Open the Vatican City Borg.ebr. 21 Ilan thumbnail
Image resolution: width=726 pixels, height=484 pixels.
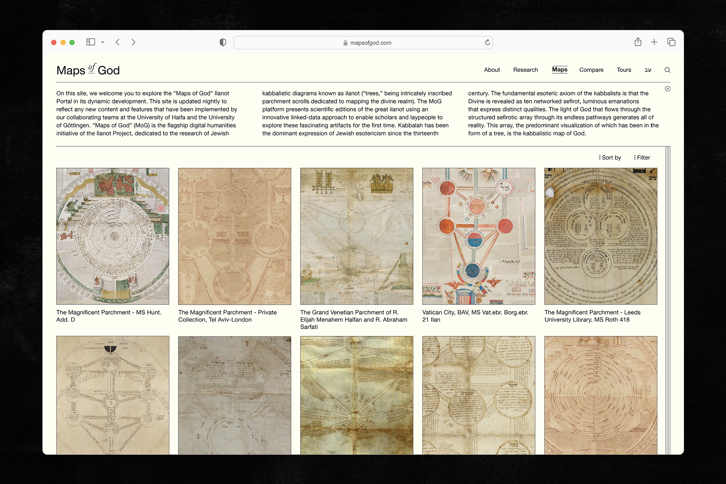pyautogui.click(x=478, y=236)
